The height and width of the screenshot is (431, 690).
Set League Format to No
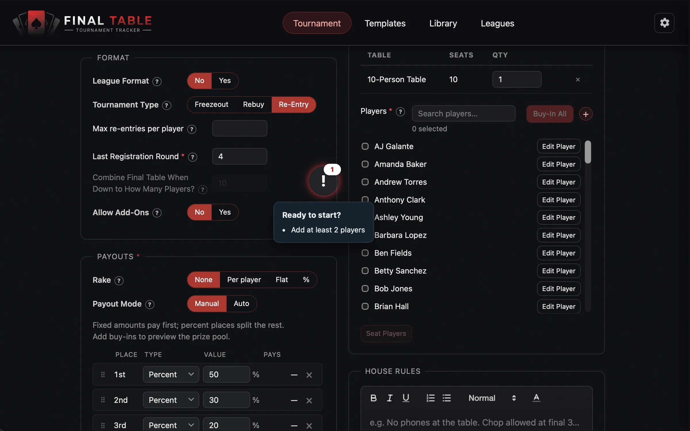coord(200,81)
